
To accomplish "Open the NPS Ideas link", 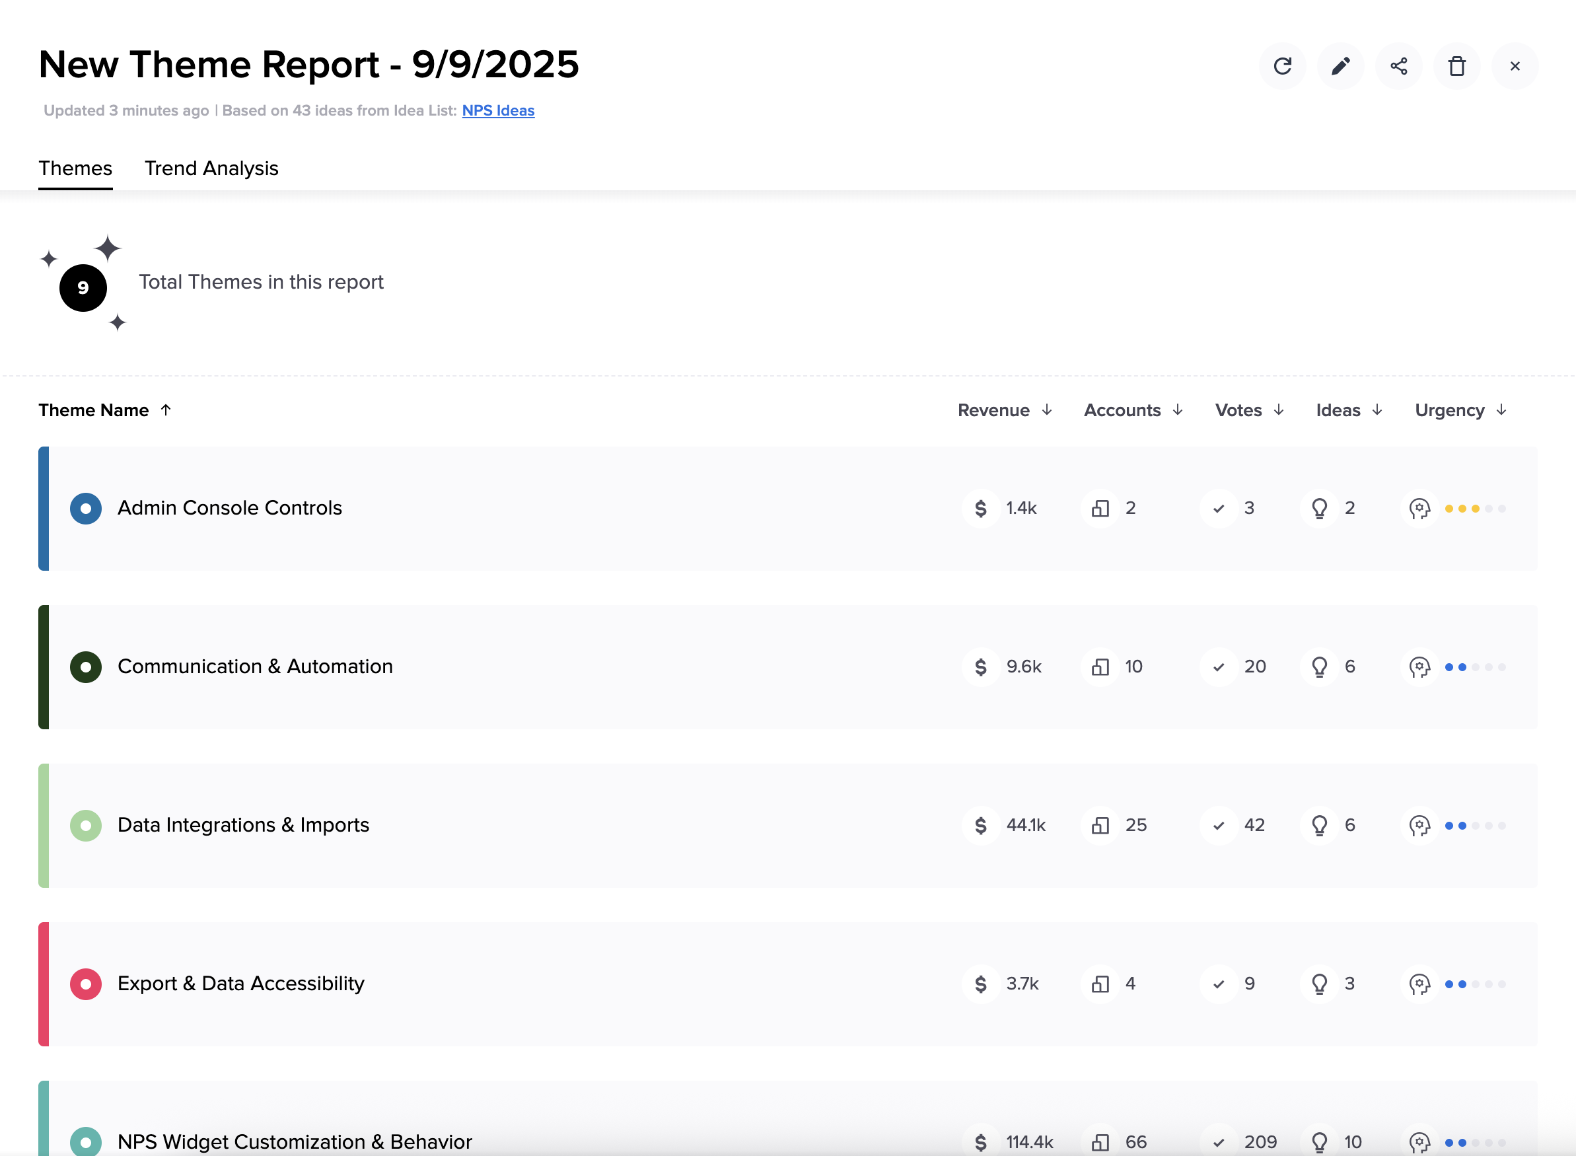I will click(498, 110).
